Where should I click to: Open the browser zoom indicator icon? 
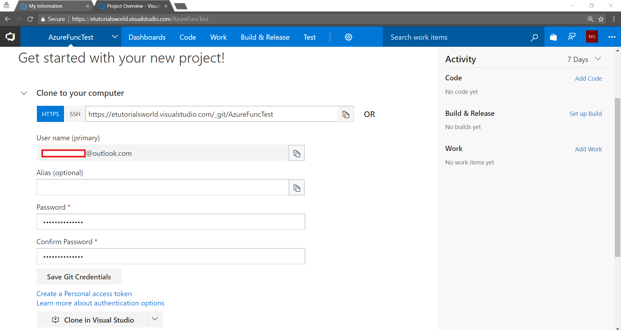pyautogui.click(x=590, y=19)
